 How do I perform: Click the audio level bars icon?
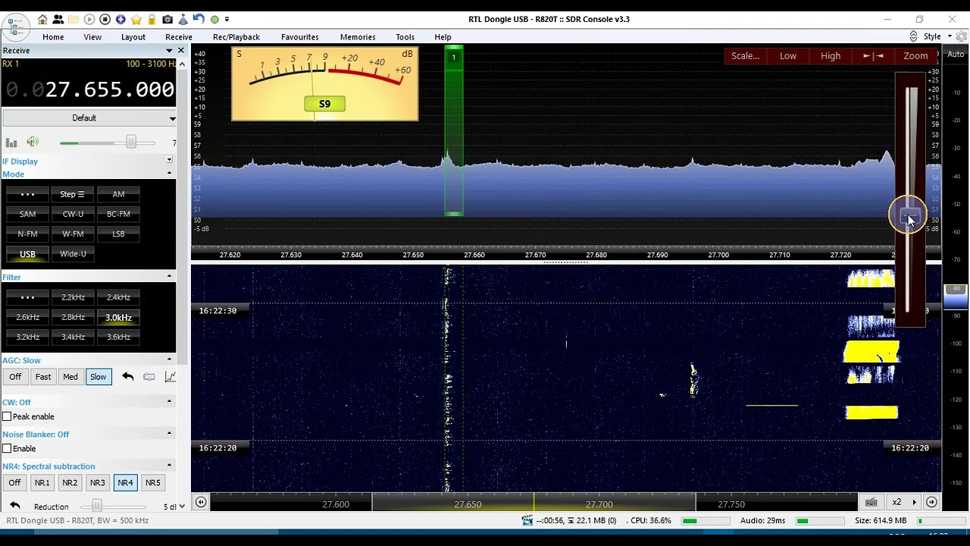[x=11, y=143]
